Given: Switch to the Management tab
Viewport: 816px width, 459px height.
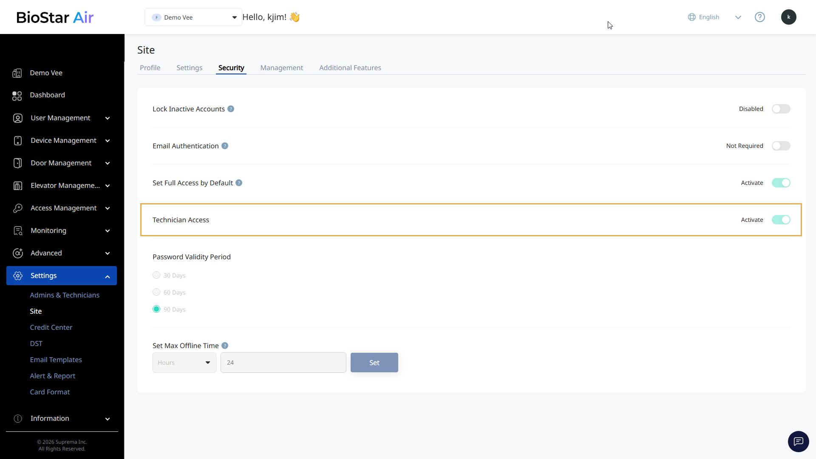Looking at the screenshot, I should click(281, 68).
